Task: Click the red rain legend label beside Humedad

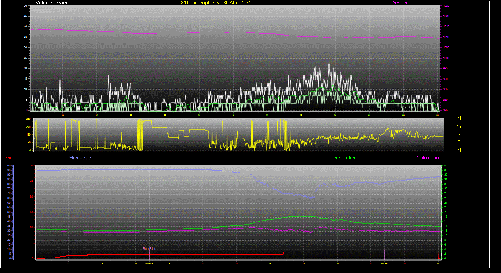Action: [7, 158]
